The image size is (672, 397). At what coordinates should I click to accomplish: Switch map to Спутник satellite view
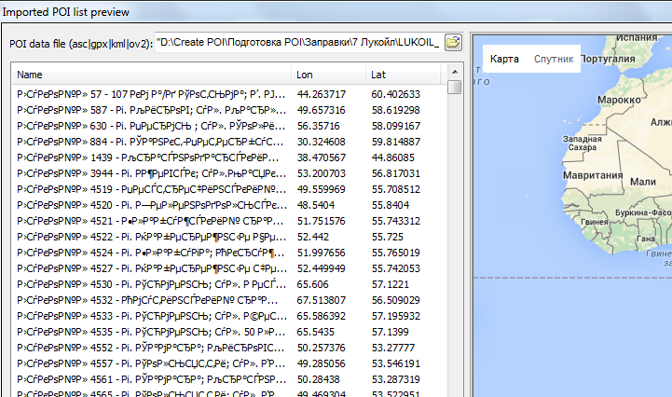point(553,59)
